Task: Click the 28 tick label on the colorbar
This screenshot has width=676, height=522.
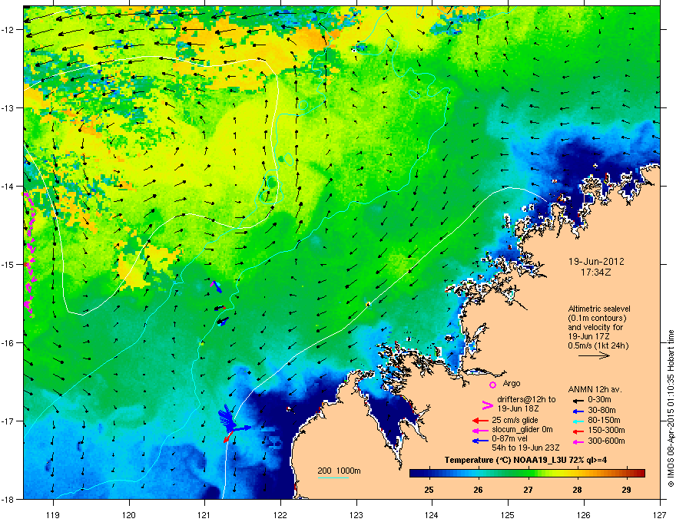Action: 577,490
